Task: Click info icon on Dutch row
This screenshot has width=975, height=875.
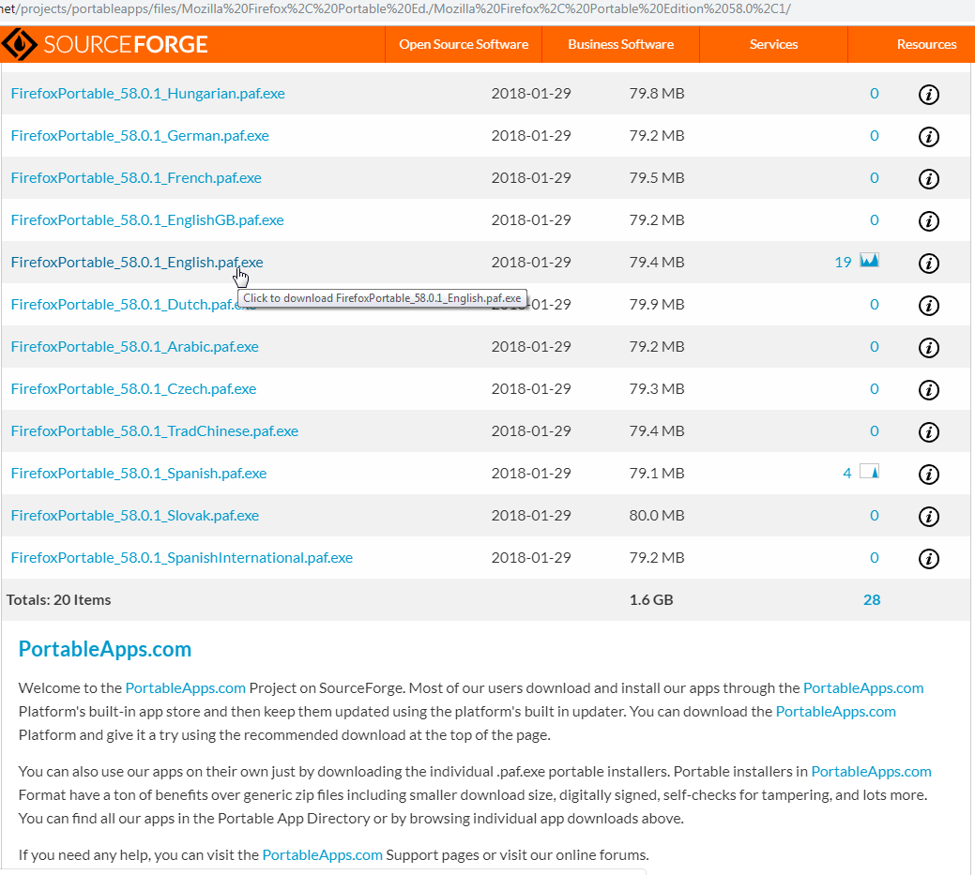Action: [x=928, y=306]
